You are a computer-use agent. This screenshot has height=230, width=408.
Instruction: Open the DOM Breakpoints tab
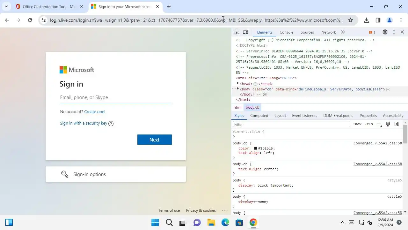pyautogui.click(x=338, y=116)
